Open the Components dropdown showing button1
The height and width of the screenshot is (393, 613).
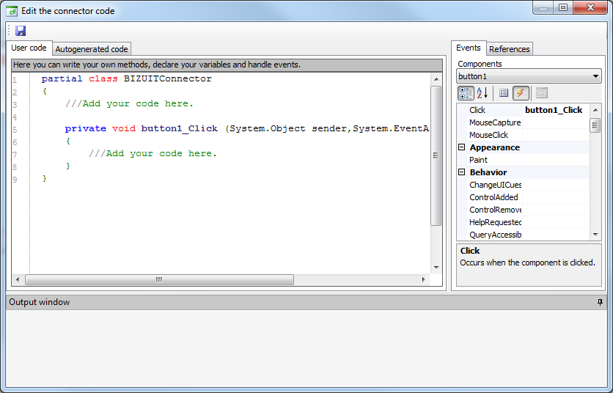click(x=529, y=76)
